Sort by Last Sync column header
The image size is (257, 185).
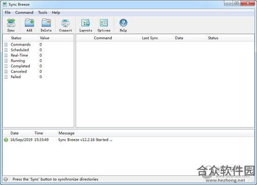[x=150, y=38]
